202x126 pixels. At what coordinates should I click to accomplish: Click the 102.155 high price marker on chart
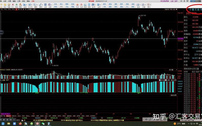(143, 16)
